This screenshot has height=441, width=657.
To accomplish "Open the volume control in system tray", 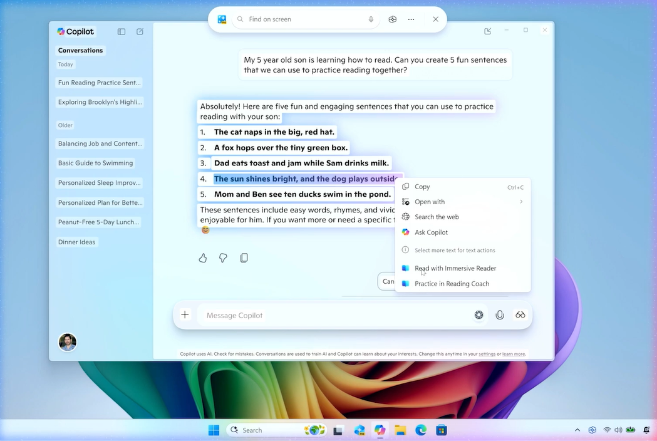I will point(618,430).
